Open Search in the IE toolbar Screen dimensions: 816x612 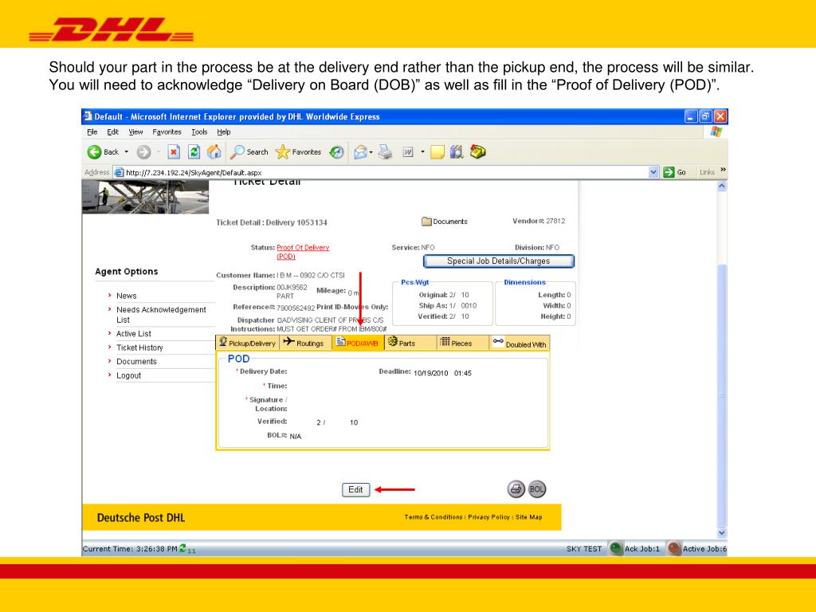(x=249, y=152)
